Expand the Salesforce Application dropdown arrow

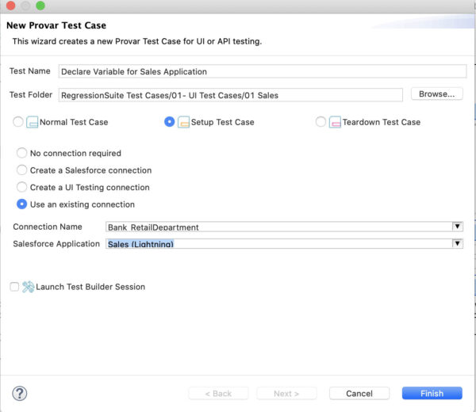[x=457, y=243]
